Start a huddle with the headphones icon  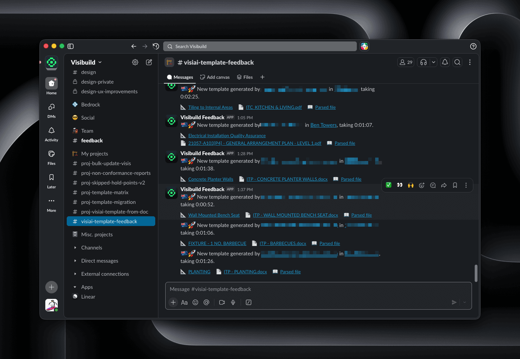423,62
